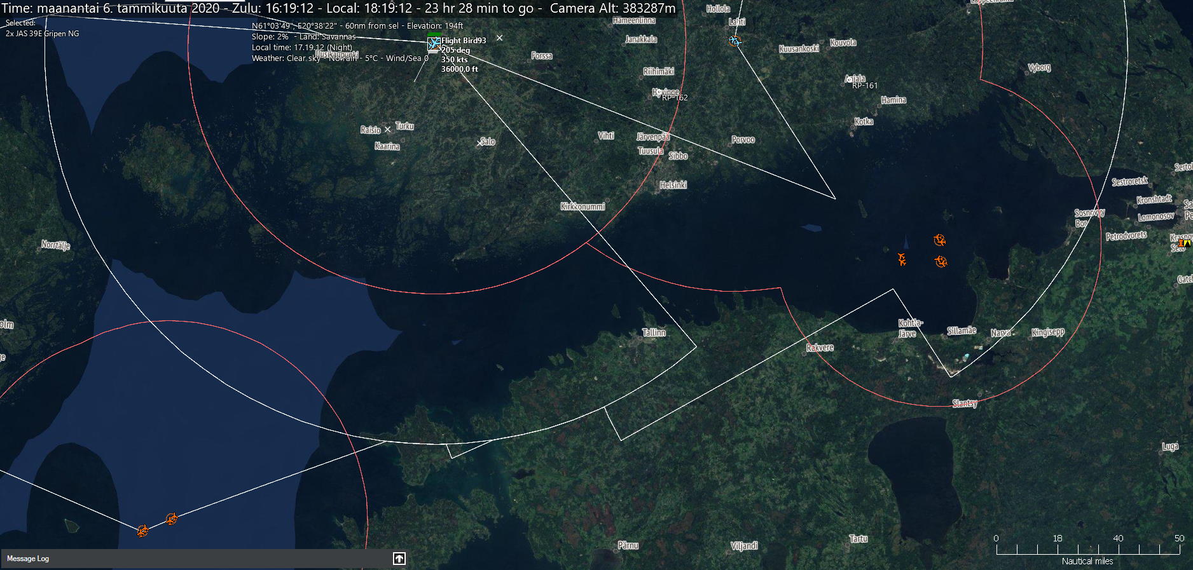The width and height of the screenshot is (1193, 570).
Task: Click the orange-yellow ground unit marker near Krasnoye Selo
Action: 1184,243
